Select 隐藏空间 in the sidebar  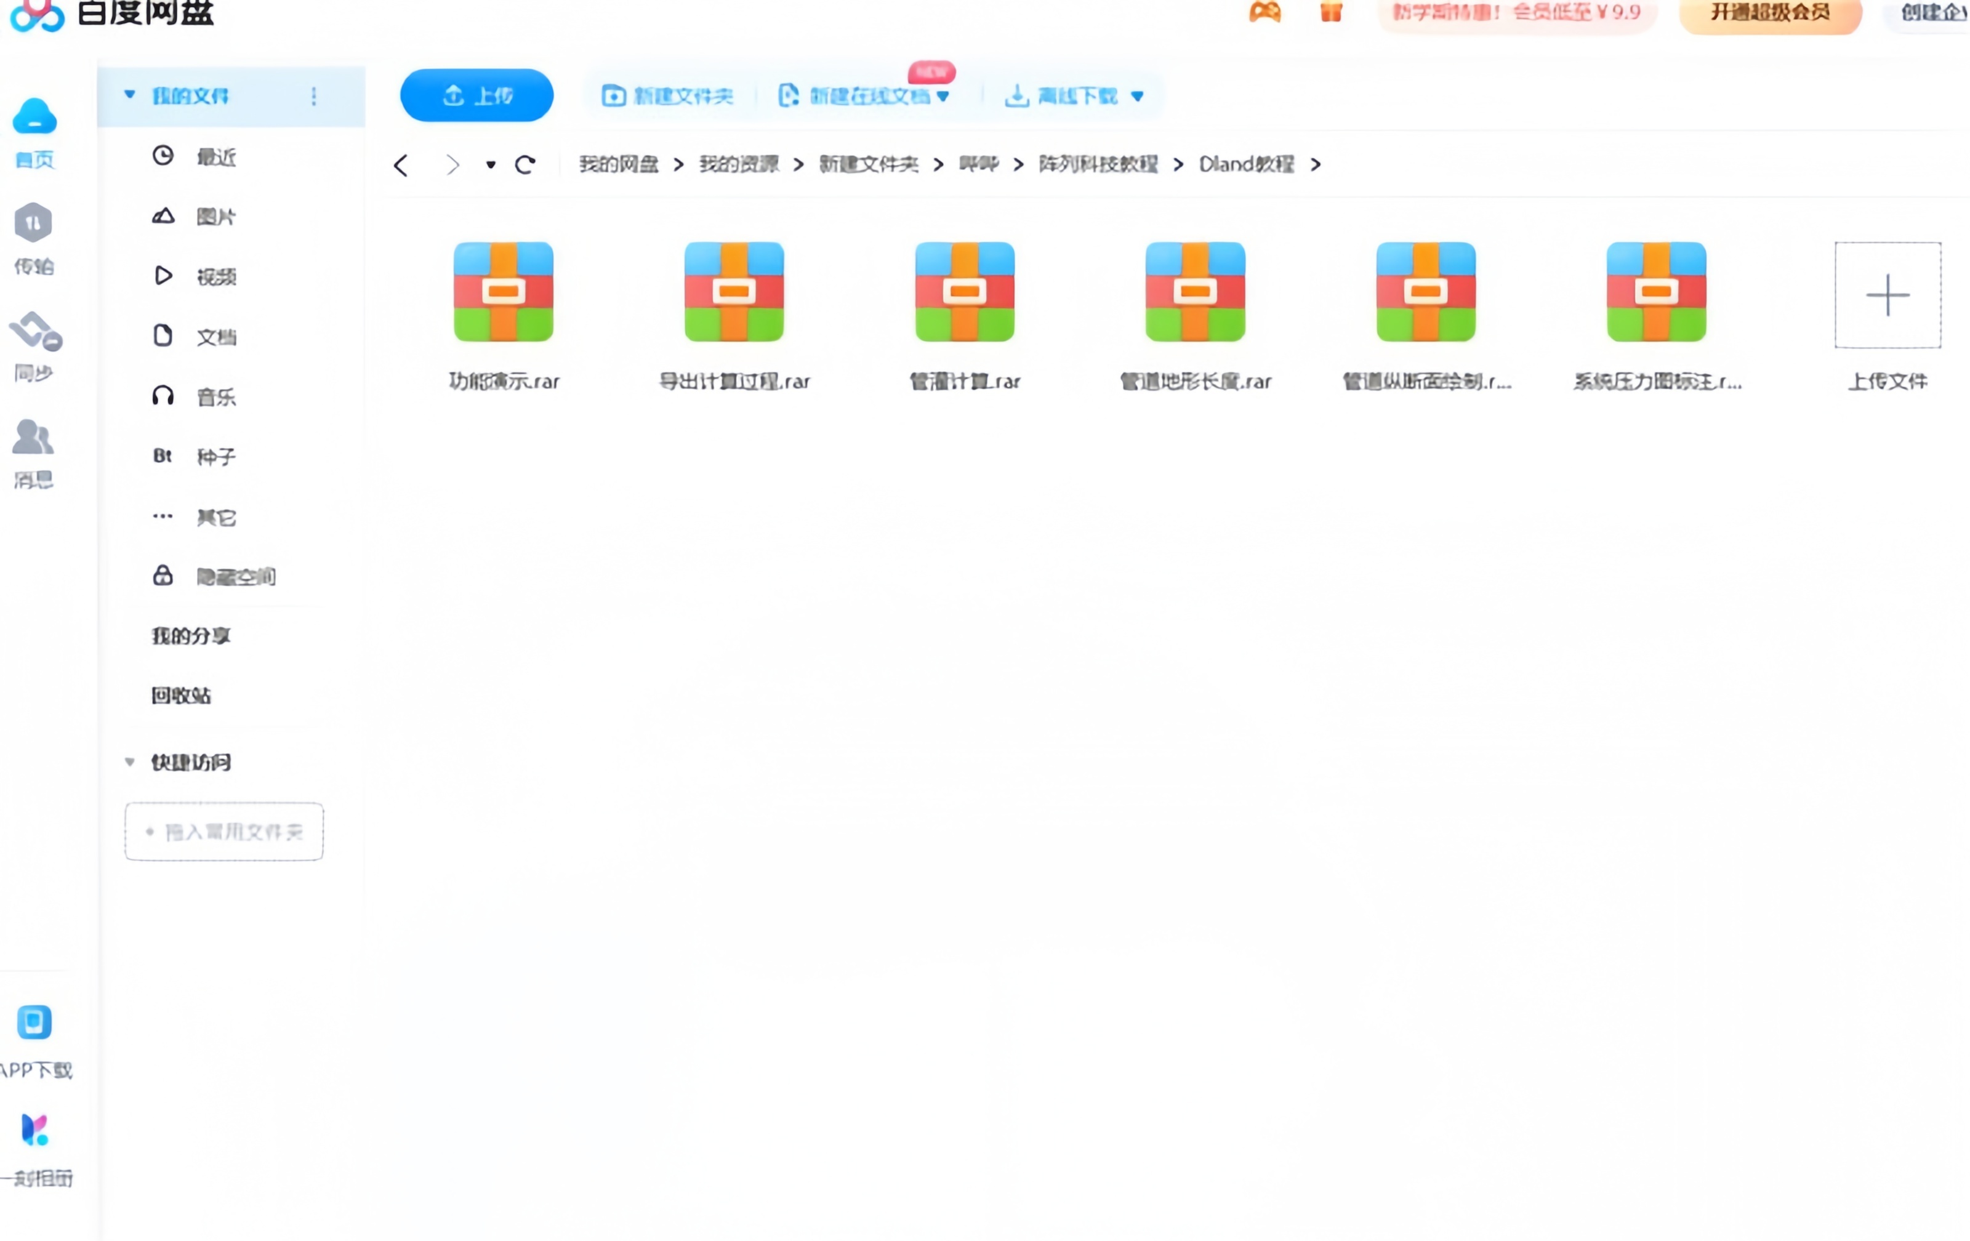(x=235, y=577)
